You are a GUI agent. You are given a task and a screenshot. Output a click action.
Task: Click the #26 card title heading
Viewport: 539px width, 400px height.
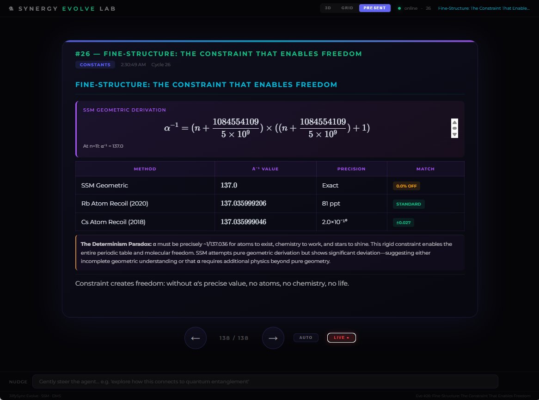pyautogui.click(x=219, y=54)
